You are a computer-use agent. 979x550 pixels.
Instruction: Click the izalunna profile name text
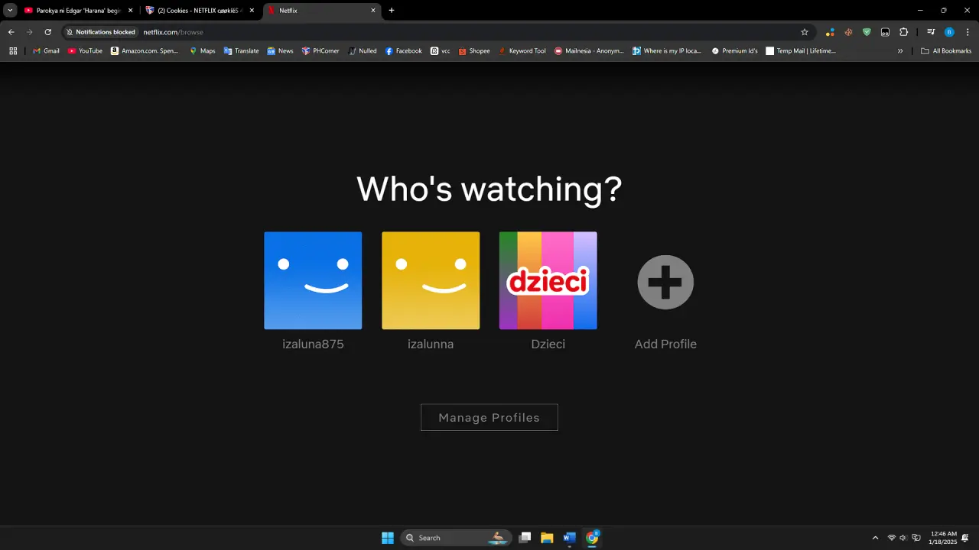431,345
